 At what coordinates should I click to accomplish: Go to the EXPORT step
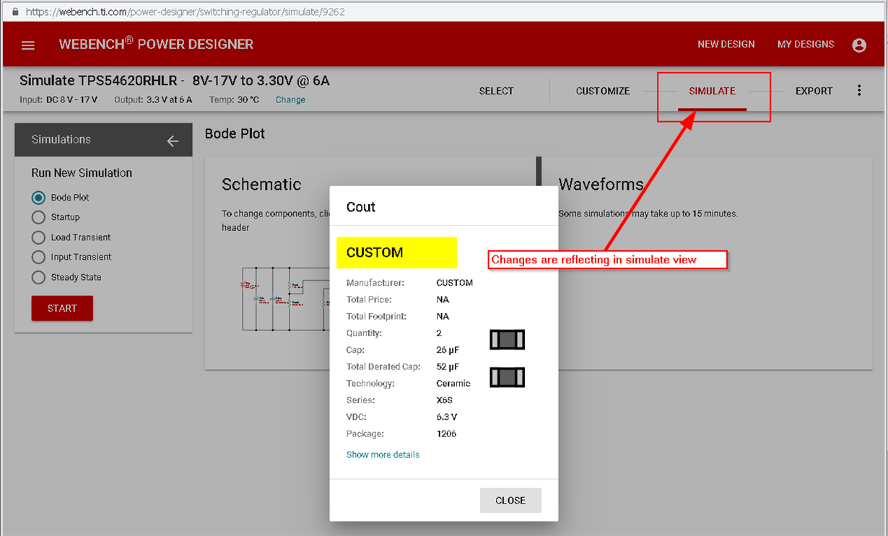(x=814, y=91)
